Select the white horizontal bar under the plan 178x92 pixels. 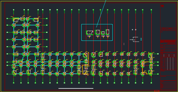coord(76,88)
